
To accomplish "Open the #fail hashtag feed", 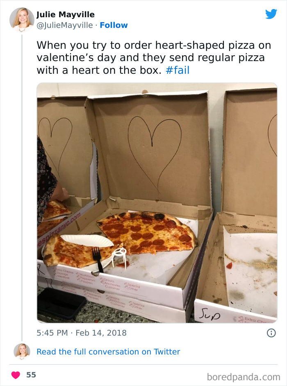I will [x=177, y=70].
